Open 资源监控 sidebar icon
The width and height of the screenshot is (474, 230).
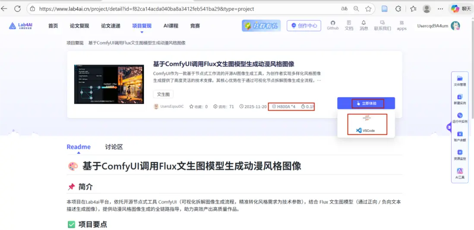(x=460, y=155)
